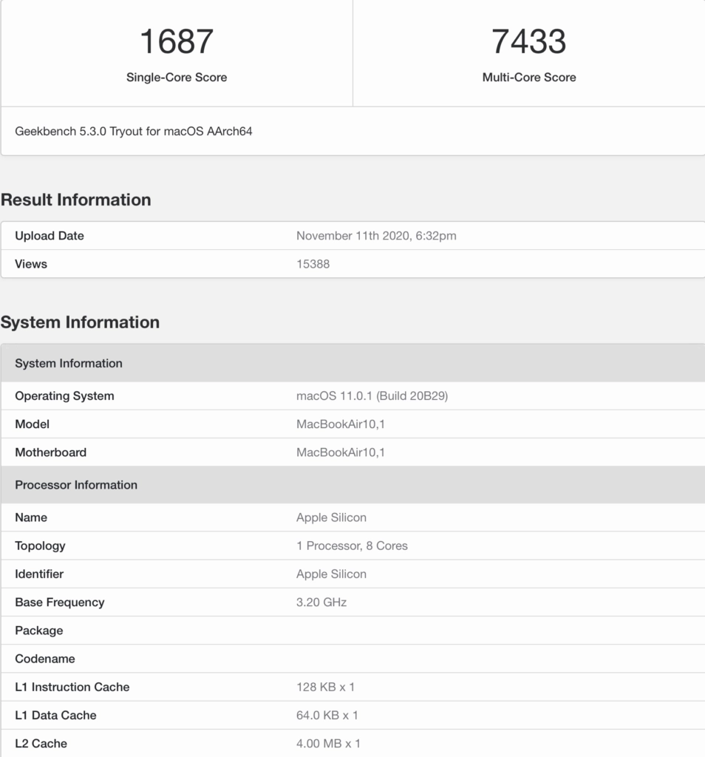Select the Upload Date label
This screenshot has height=757, width=705.
click(x=50, y=236)
